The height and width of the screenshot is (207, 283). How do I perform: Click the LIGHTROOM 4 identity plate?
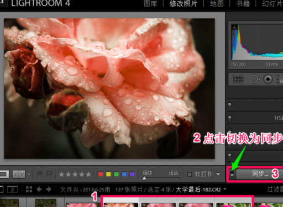point(41,4)
